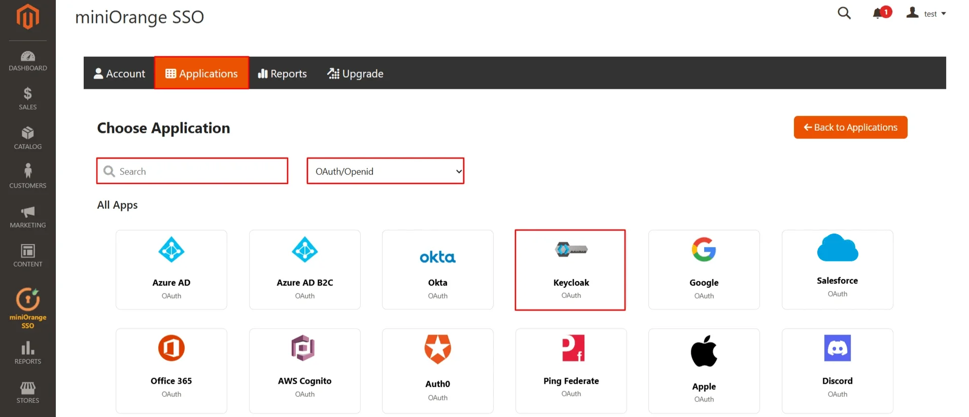969x417 pixels.
Task: Focus the application Search field
Action: coord(192,171)
